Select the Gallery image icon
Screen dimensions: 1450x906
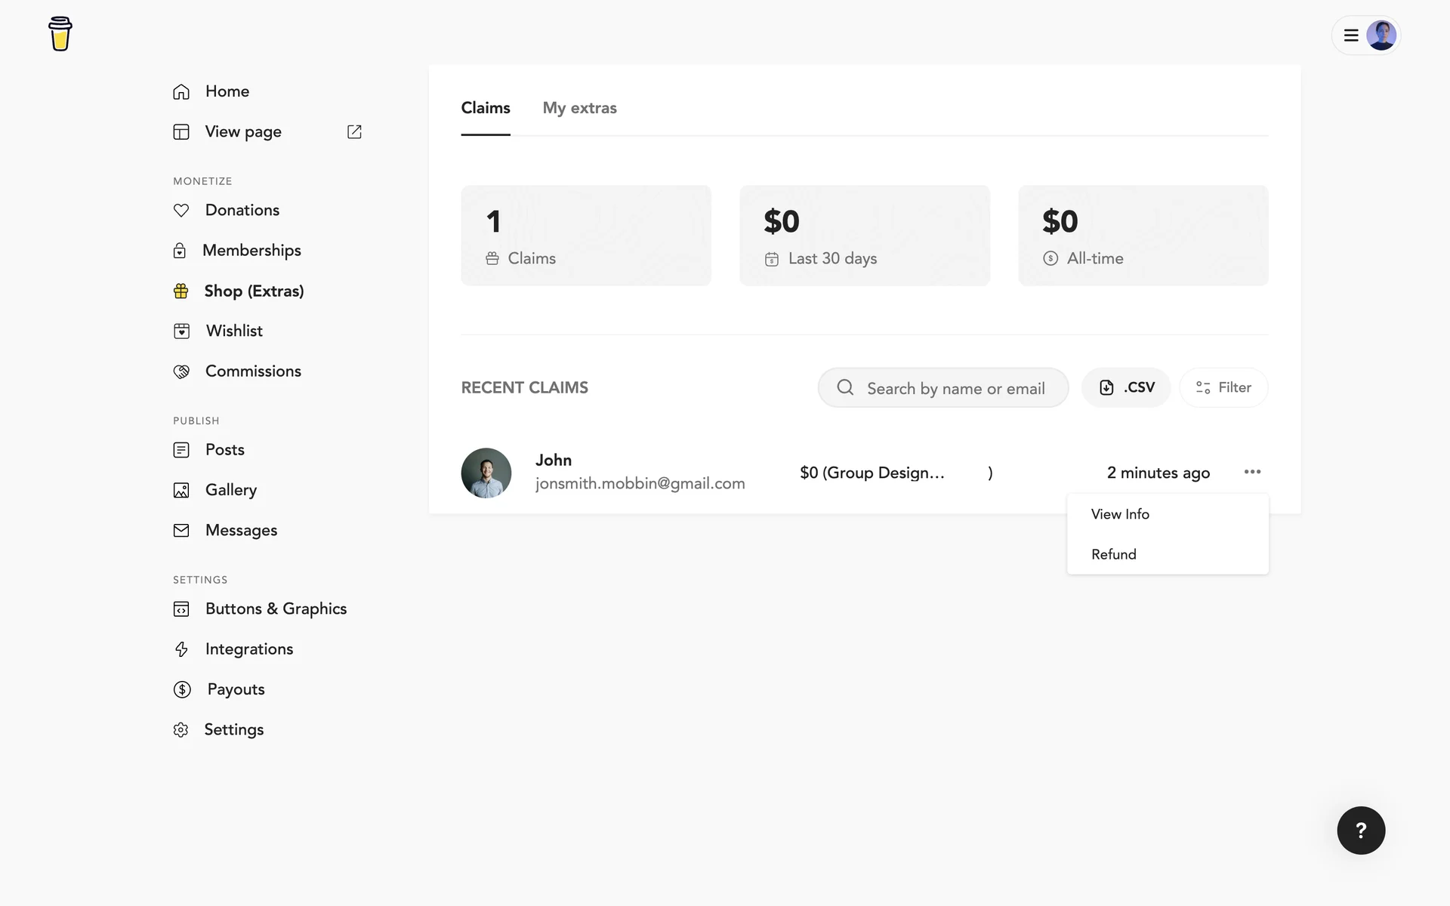tap(181, 490)
